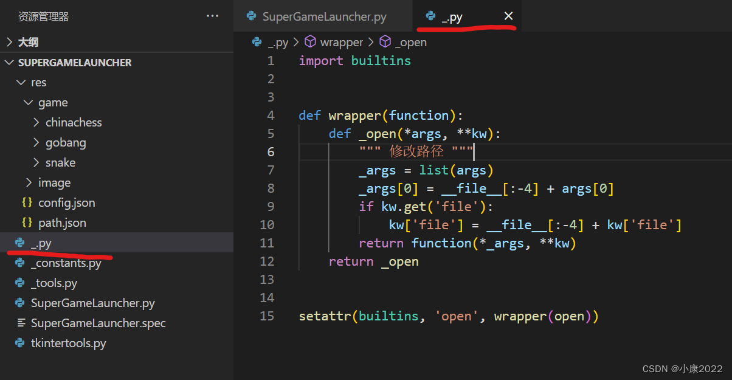This screenshot has width=732, height=380.
Task: Expand the gobang folder
Action: 117,142
